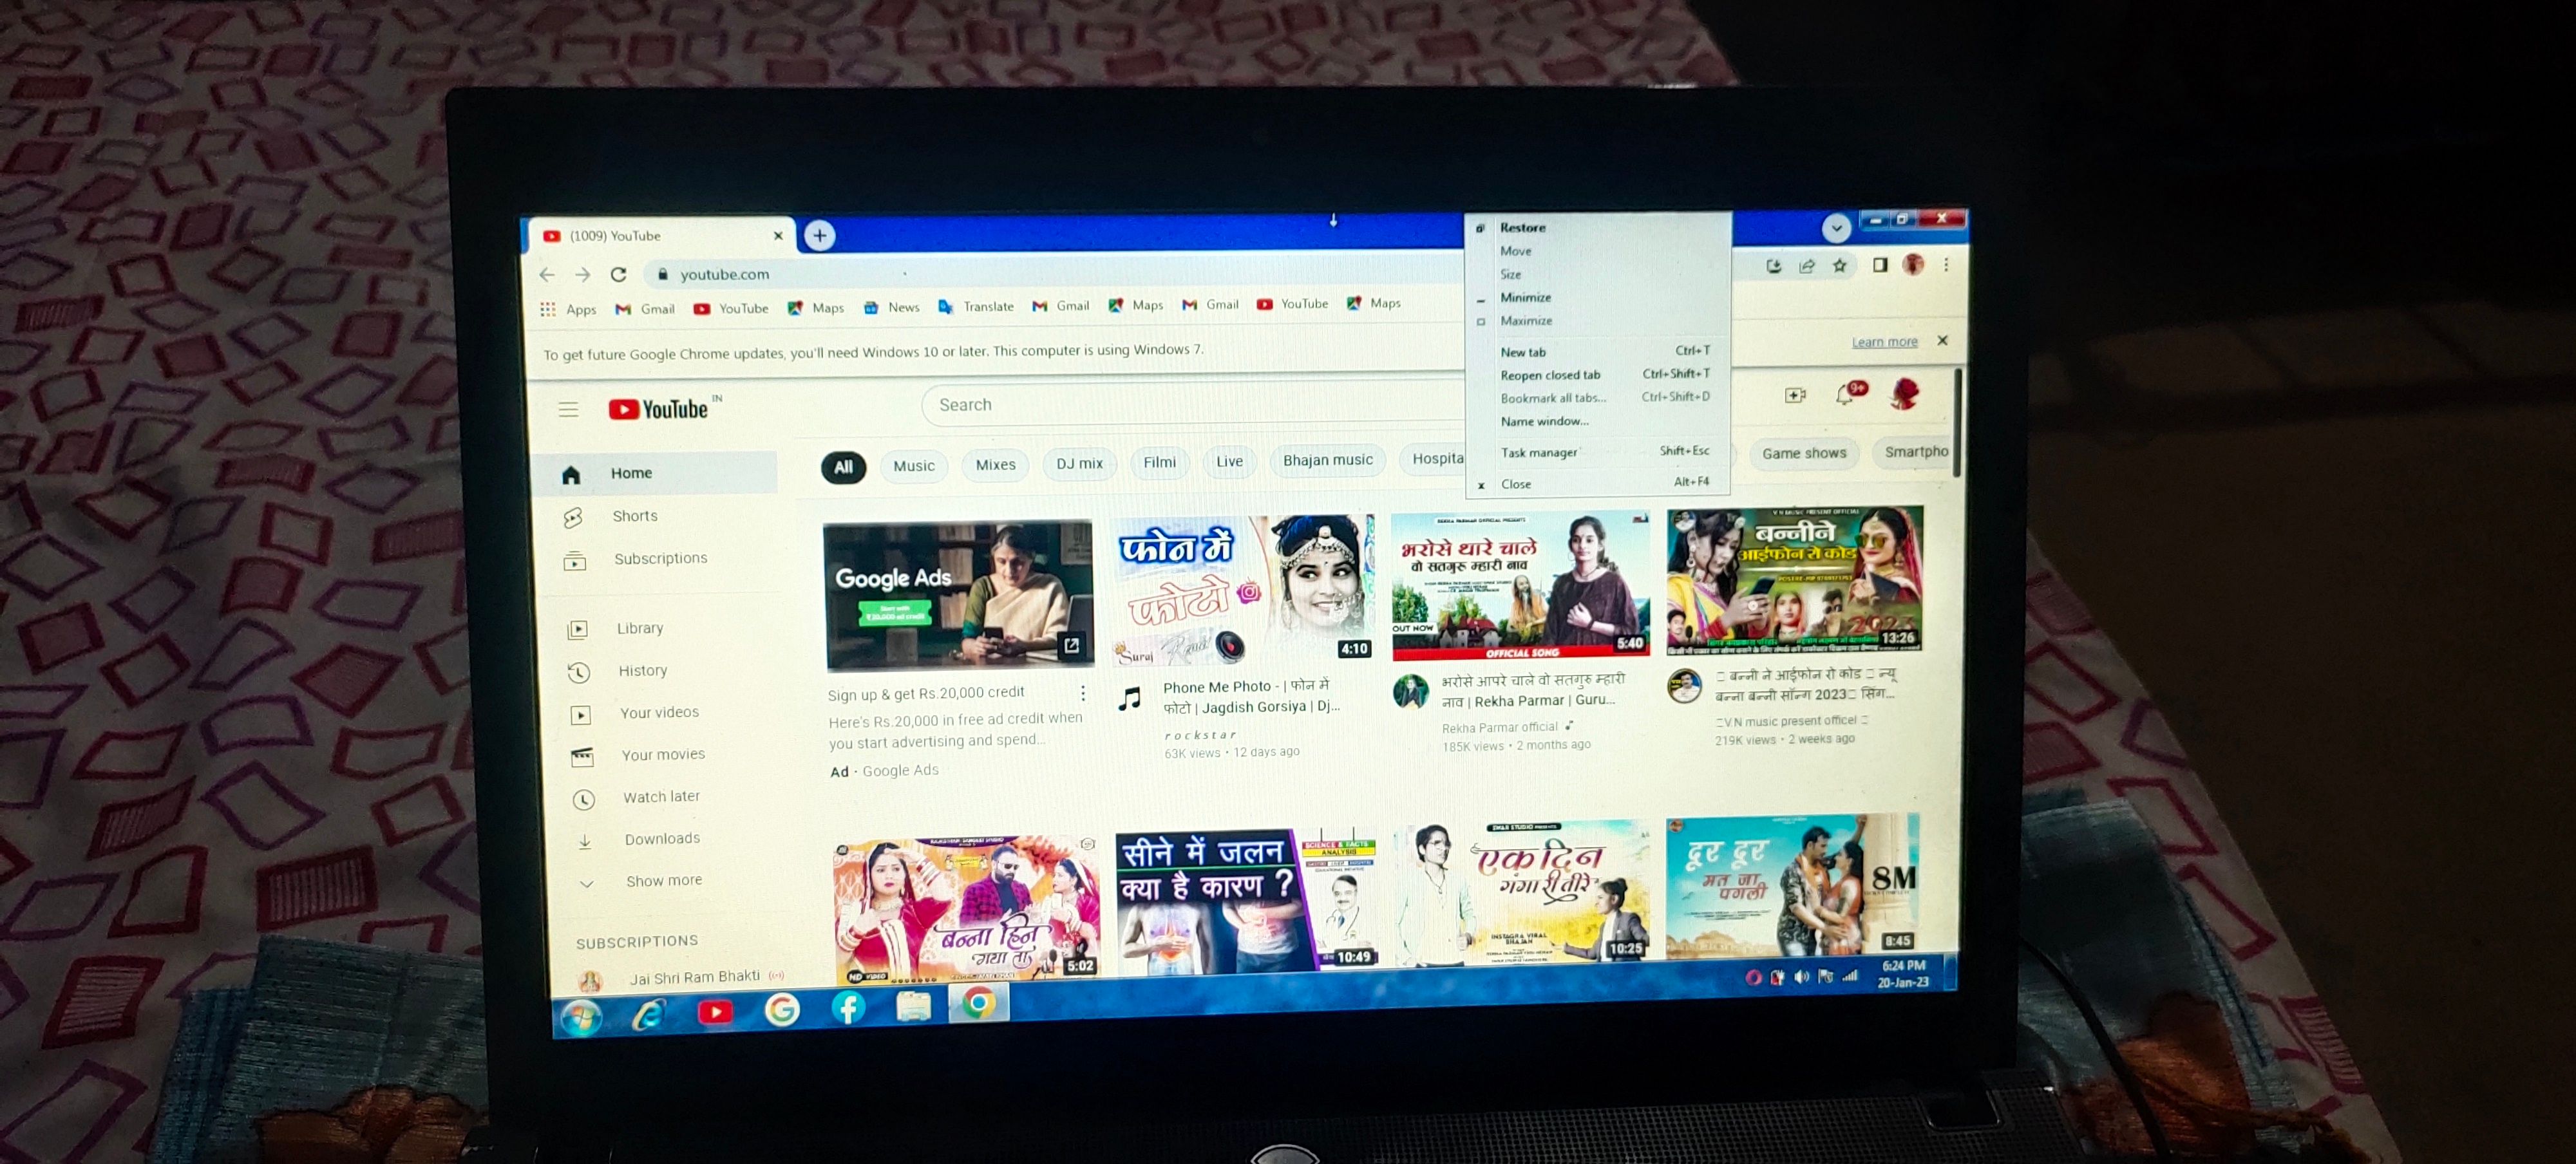2576x1164 pixels.
Task: Close the (1009) YouTube tab
Action: [x=778, y=236]
